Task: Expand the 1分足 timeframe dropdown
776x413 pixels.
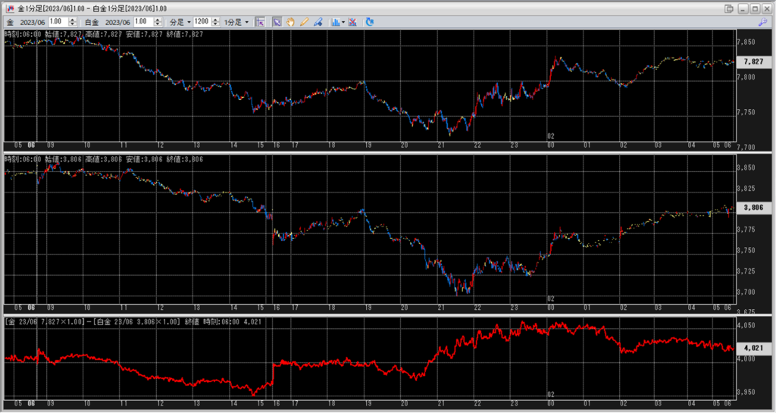Action: point(236,22)
